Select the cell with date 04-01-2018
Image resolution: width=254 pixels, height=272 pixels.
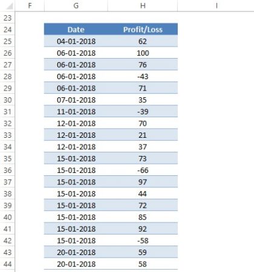pos(76,41)
